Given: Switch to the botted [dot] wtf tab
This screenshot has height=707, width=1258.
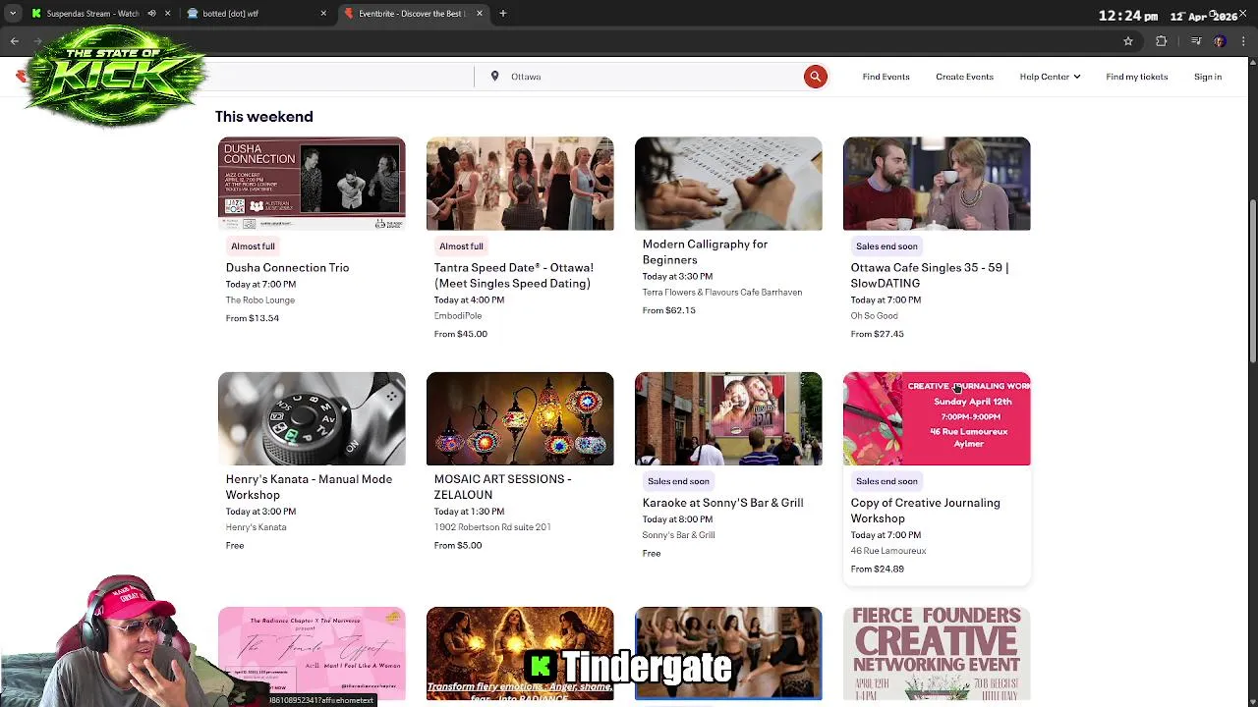Looking at the screenshot, I should 257,14.
